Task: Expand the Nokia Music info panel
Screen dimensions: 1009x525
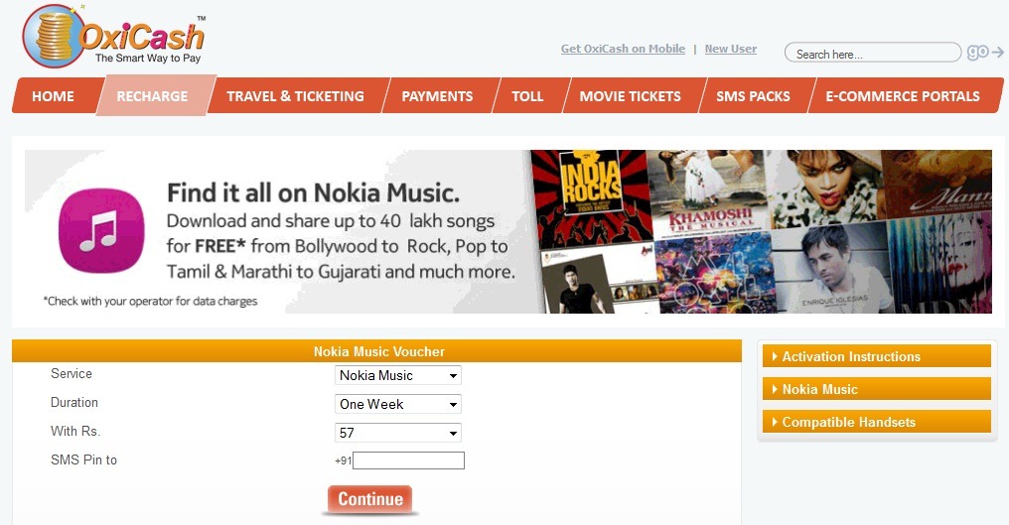Action: coord(876,389)
